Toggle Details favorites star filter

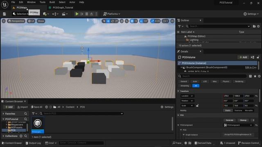pyautogui.click(x=255, y=76)
